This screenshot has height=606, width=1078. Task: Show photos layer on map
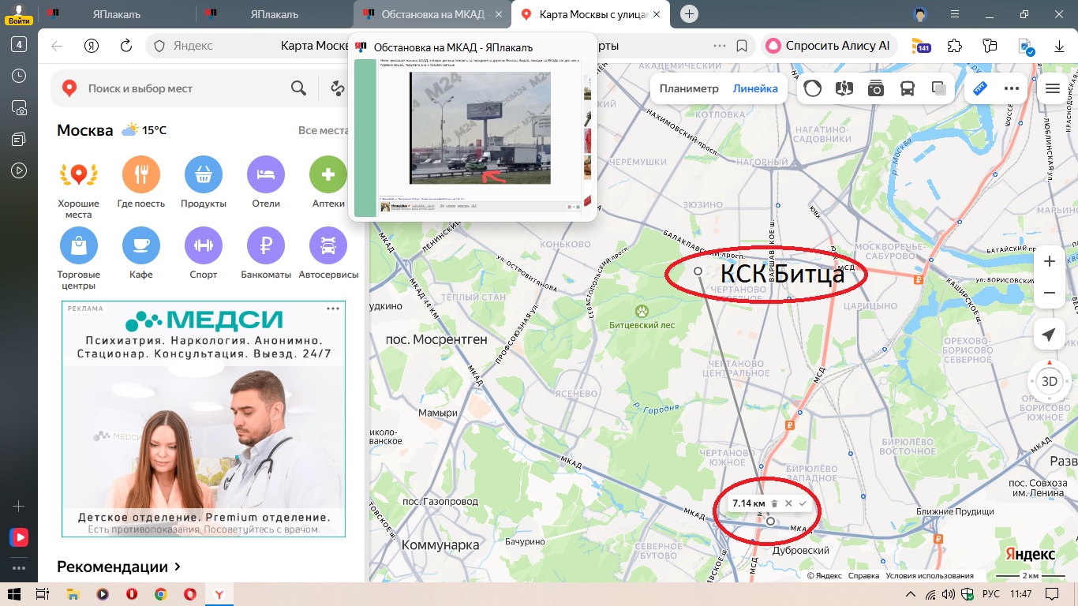tap(876, 88)
